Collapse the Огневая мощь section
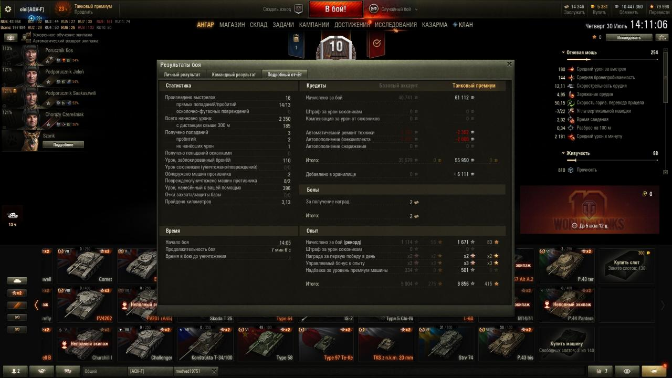Screen dimensions: 672x378 point(563,52)
